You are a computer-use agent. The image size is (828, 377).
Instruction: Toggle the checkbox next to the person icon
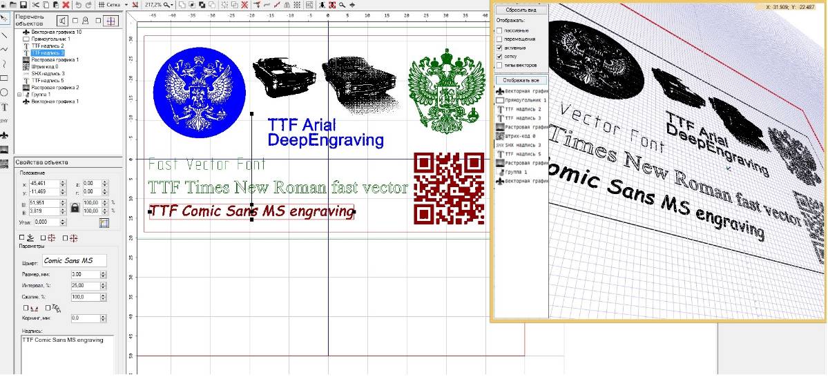(x=75, y=21)
